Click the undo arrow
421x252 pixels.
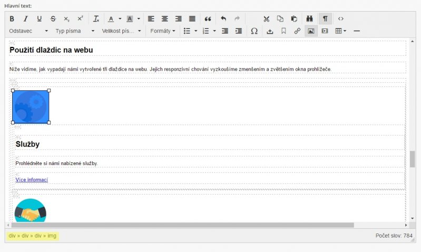pos(223,18)
